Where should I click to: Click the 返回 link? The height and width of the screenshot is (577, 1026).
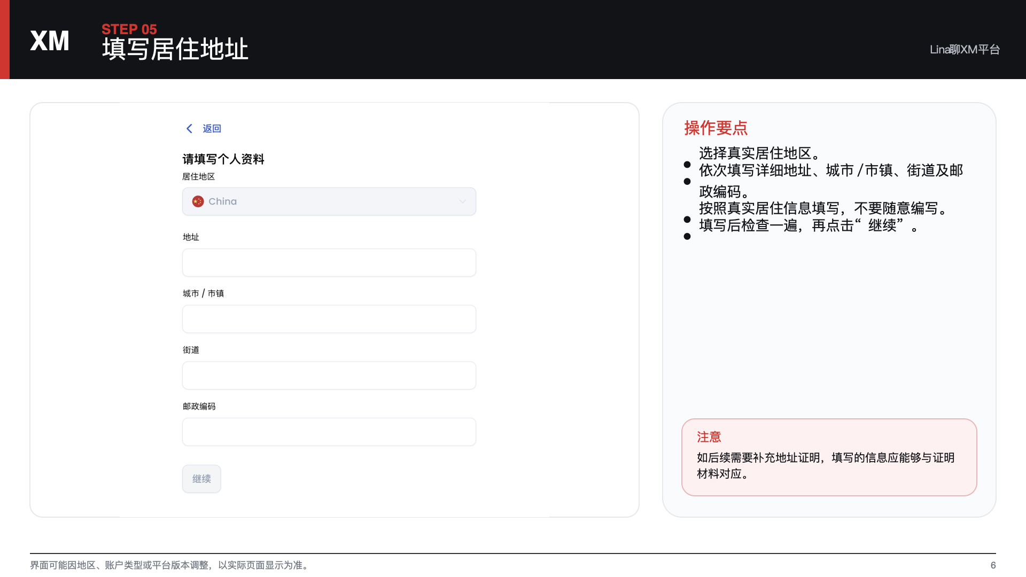212,129
